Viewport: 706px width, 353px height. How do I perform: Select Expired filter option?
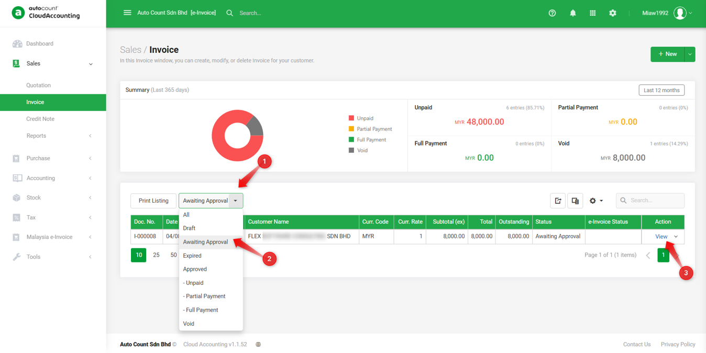pos(211,256)
